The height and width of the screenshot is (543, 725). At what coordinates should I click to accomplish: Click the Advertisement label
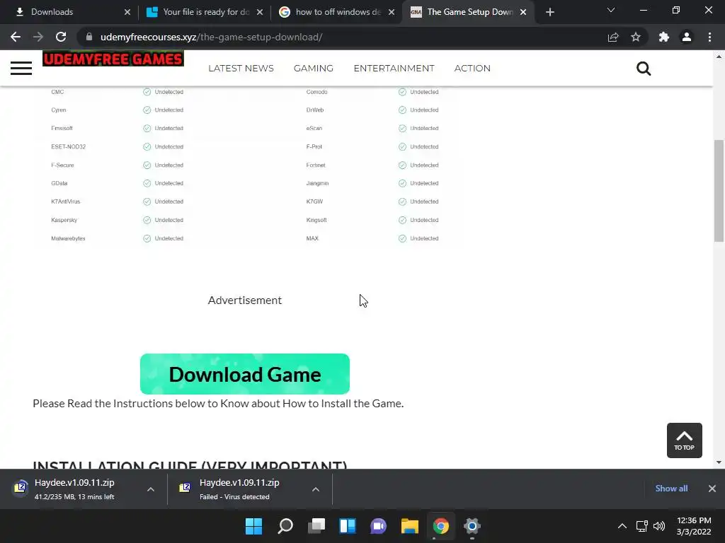point(244,300)
